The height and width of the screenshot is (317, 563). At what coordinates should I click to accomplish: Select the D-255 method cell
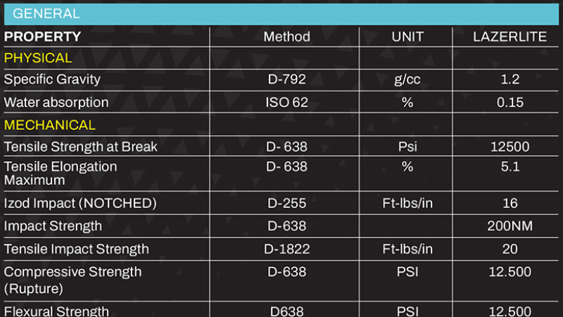coord(286,204)
